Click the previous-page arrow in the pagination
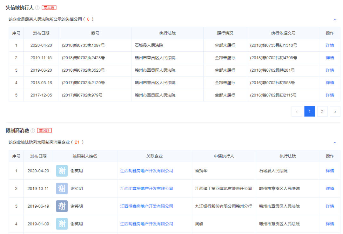The image size is (343, 234). [x=297, y=111]
